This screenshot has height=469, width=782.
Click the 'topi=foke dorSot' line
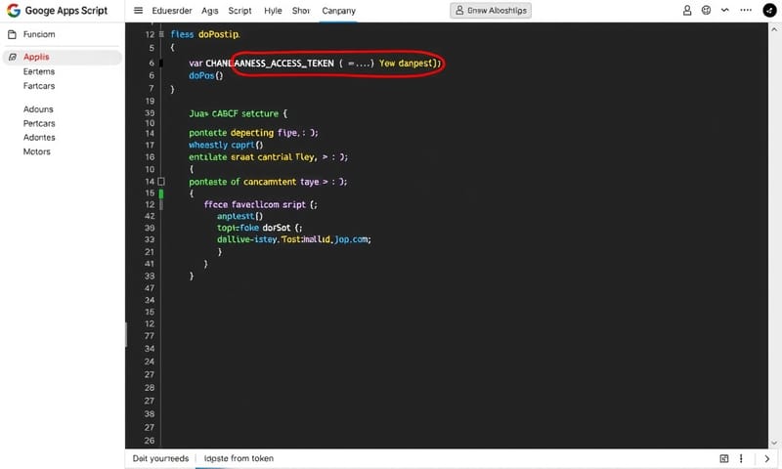coord(259,228)
